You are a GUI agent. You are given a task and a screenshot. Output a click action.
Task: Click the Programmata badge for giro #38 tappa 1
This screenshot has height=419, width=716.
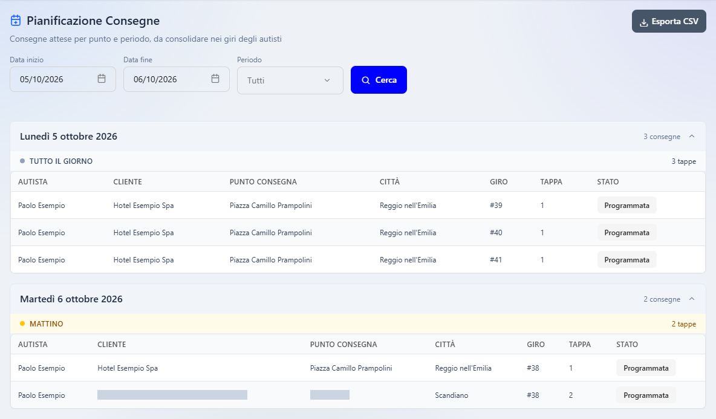pos(646,368)
